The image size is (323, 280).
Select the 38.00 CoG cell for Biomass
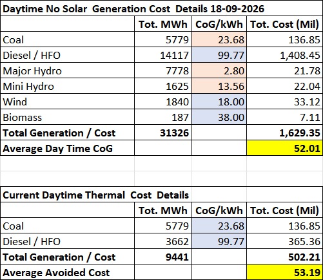[x=219, y=117]
